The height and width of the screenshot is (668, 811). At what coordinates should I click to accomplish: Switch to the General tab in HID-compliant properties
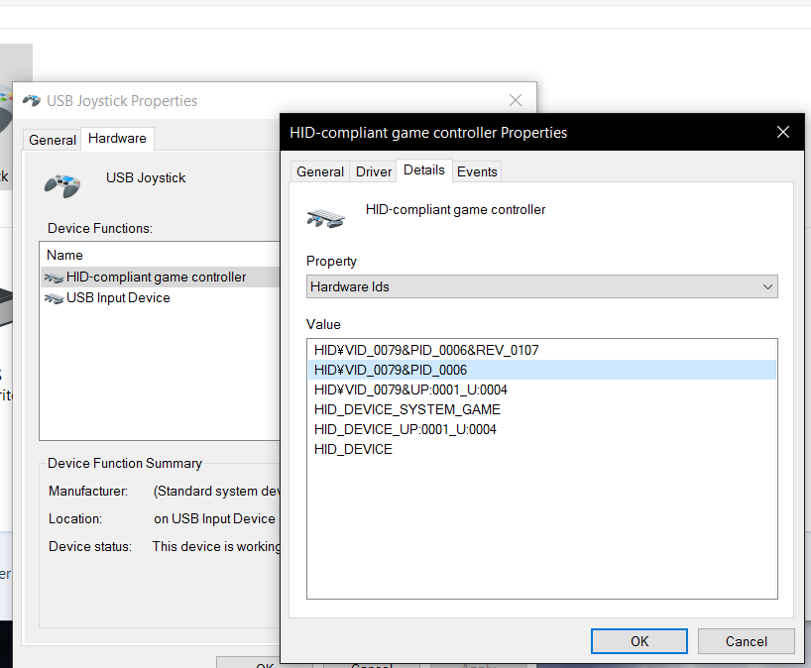pyautogui.click(x=320, y=171)
